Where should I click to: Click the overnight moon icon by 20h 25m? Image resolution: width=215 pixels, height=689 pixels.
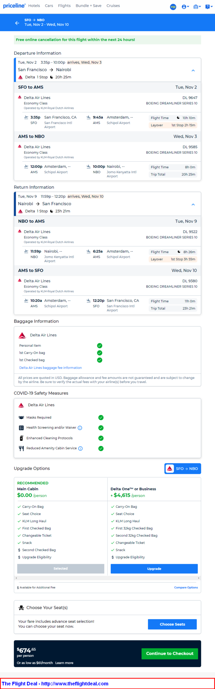coord(52,77)
